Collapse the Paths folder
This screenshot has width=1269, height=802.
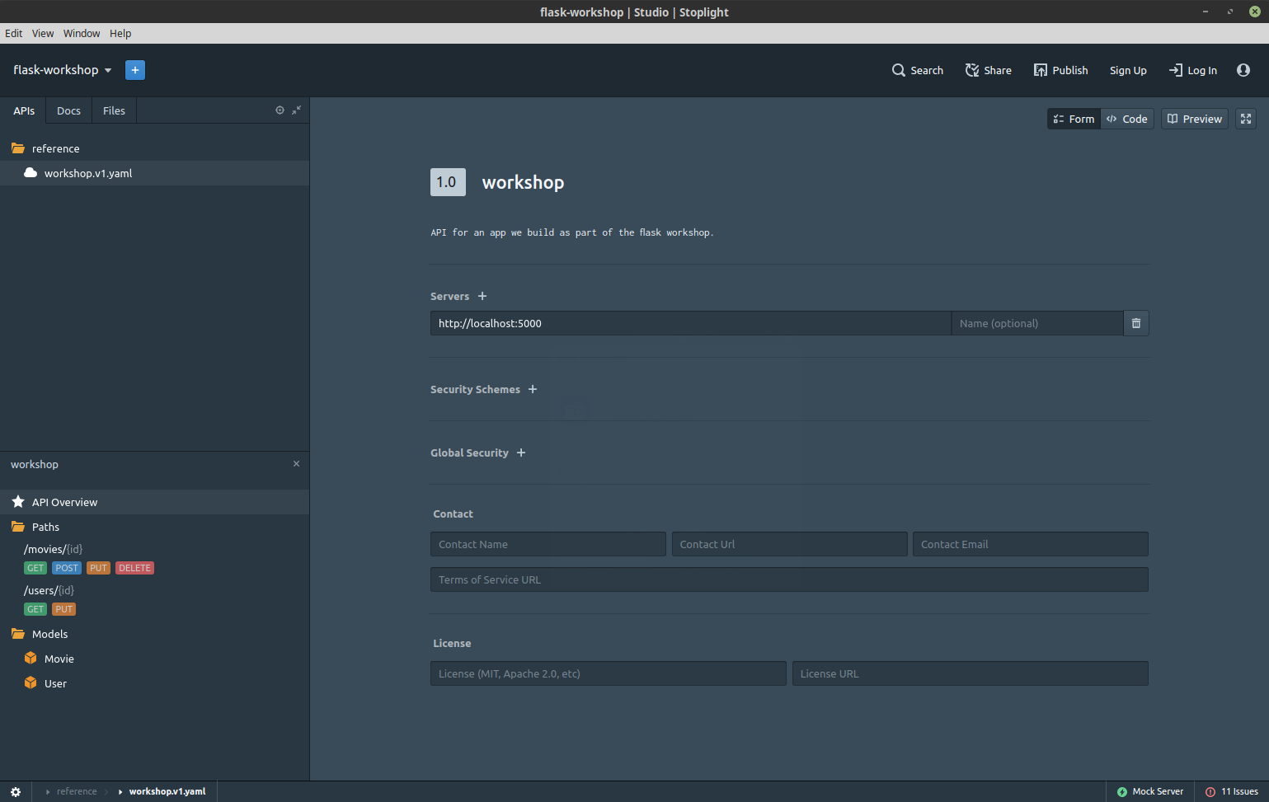pyautogui.click(x=154, y=527)
